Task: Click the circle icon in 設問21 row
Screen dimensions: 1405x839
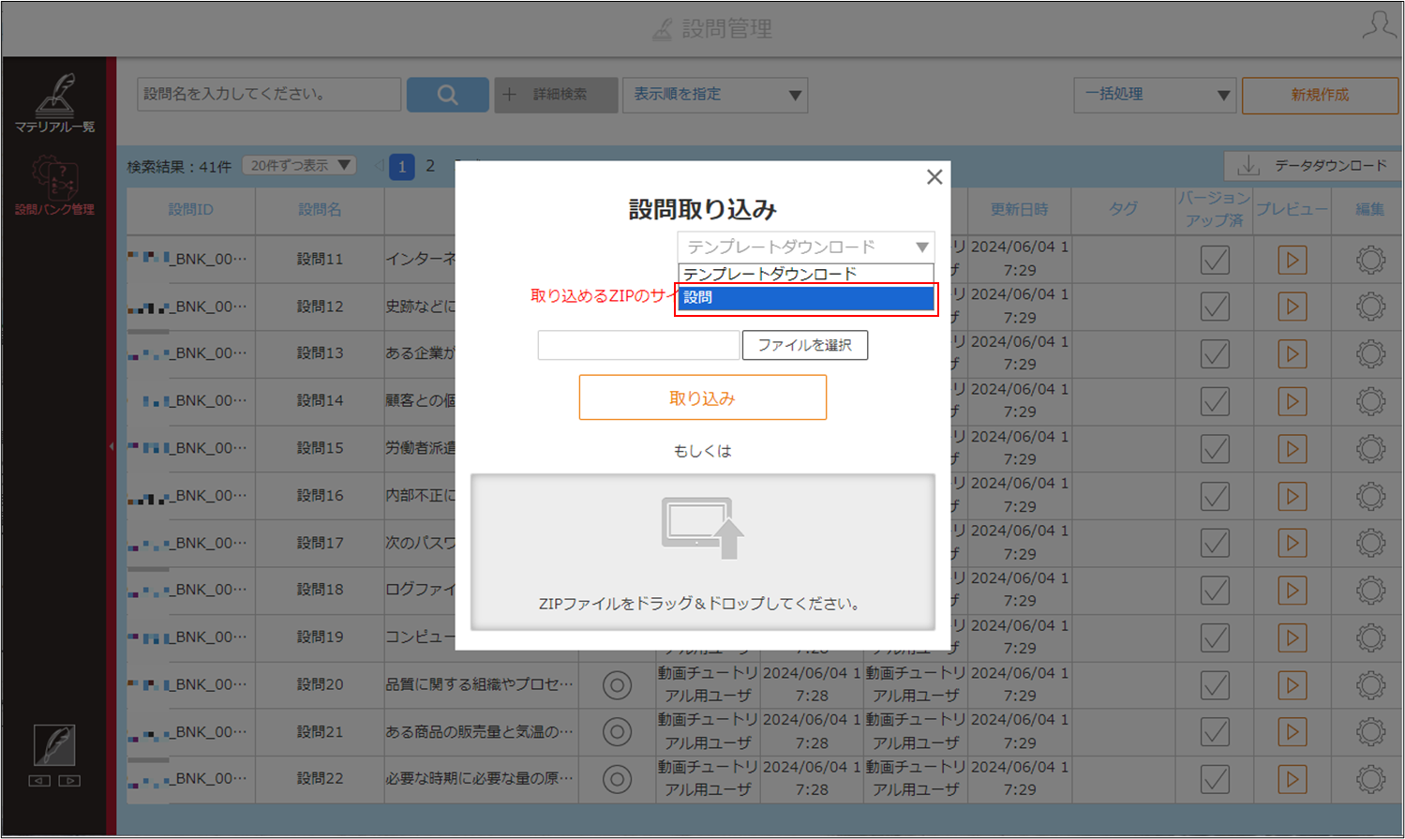Action: point(617,732)
